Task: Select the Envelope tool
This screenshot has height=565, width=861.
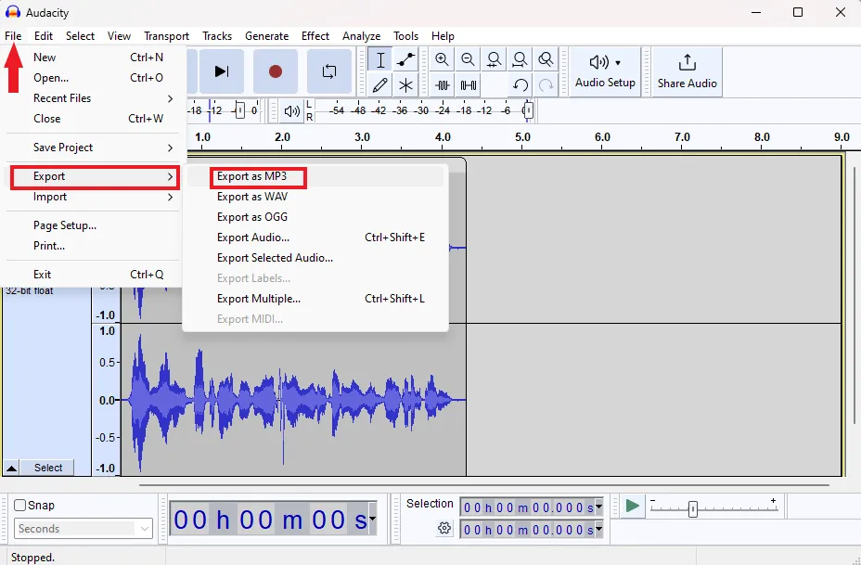Action: point(405,60)
